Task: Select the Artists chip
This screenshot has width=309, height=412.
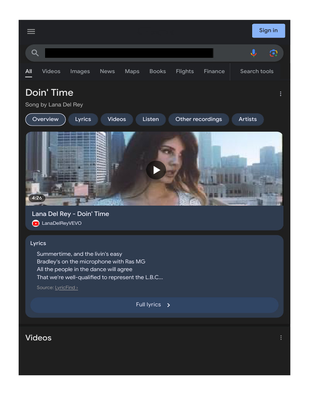Action: click(x=247, y=119)
